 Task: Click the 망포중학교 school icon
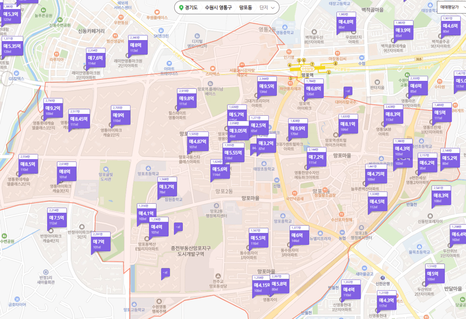point(283,216)
